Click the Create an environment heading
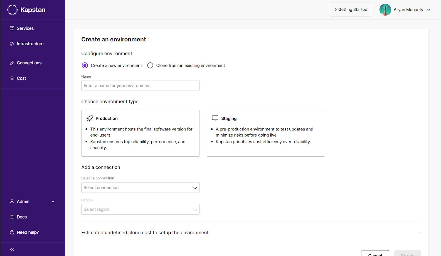 [x=114, y=39]
